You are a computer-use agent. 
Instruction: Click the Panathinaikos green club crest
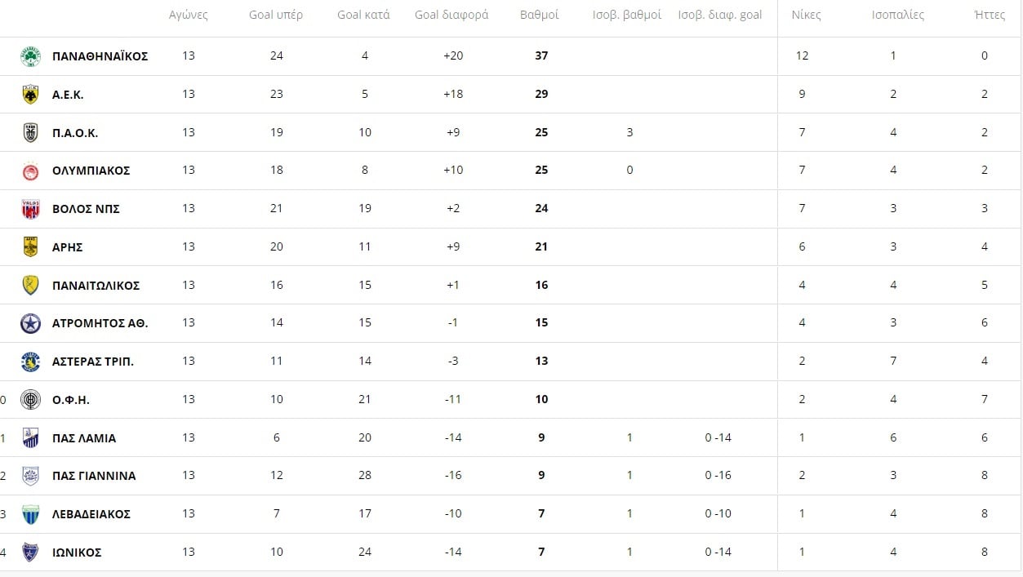[x=30, y=56]
